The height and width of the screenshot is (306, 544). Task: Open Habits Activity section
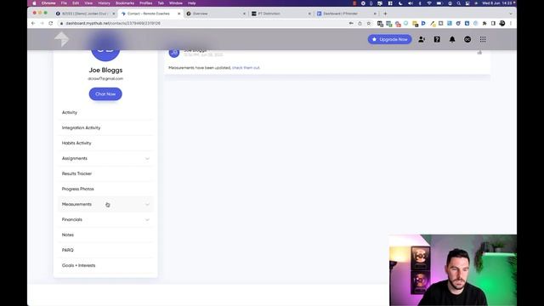[105, 143]
